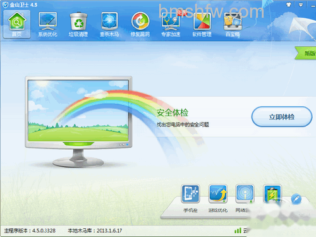Open 垃圾清理 trash cleanup icon
The width and height of the screenshot is (316, 237).
[x=78, y=24]
